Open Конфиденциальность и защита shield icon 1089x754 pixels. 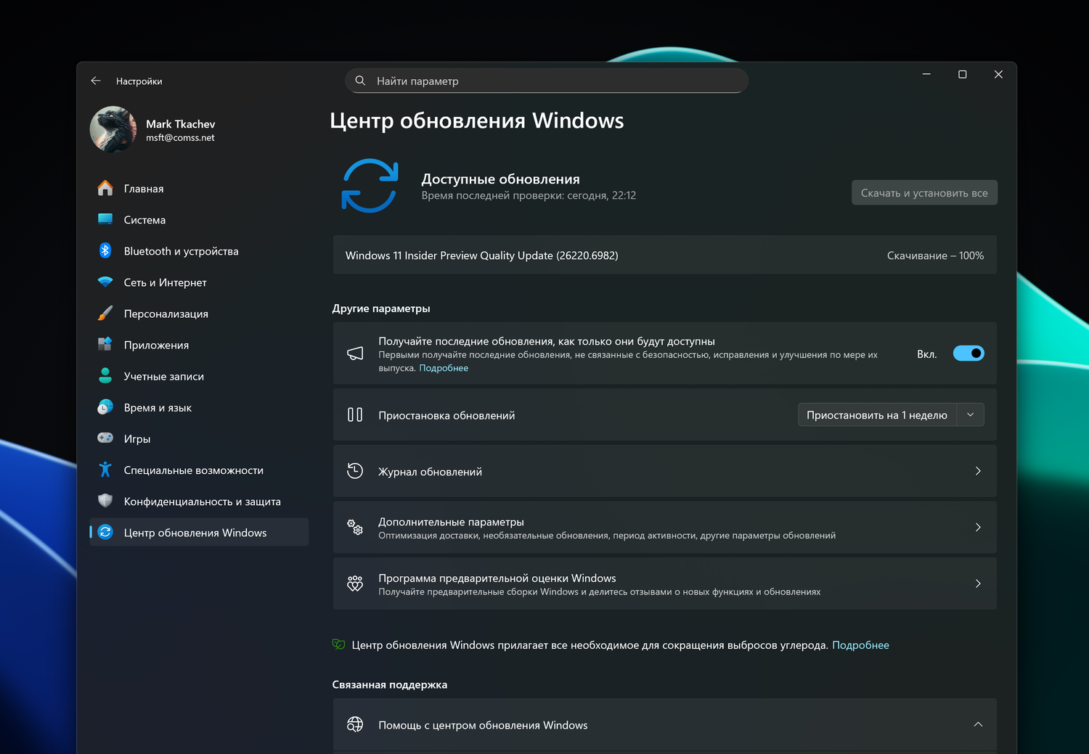pyautogui.click(x=105, y=501)
